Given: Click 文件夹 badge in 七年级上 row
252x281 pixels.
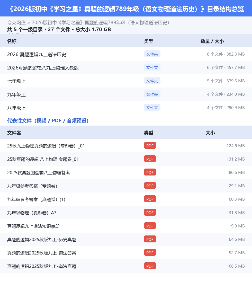Looking at the screenshot, I should click(152, 81).
